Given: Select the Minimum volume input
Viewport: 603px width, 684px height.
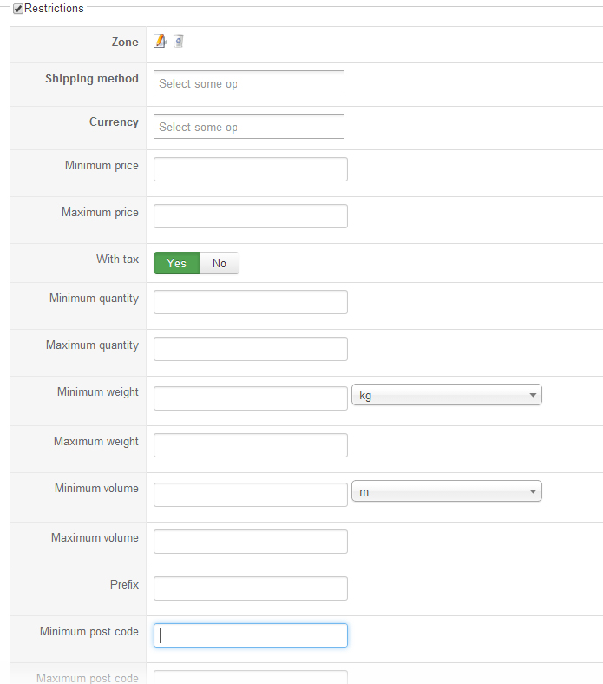Looking at the screenshot, I should 250,495.
